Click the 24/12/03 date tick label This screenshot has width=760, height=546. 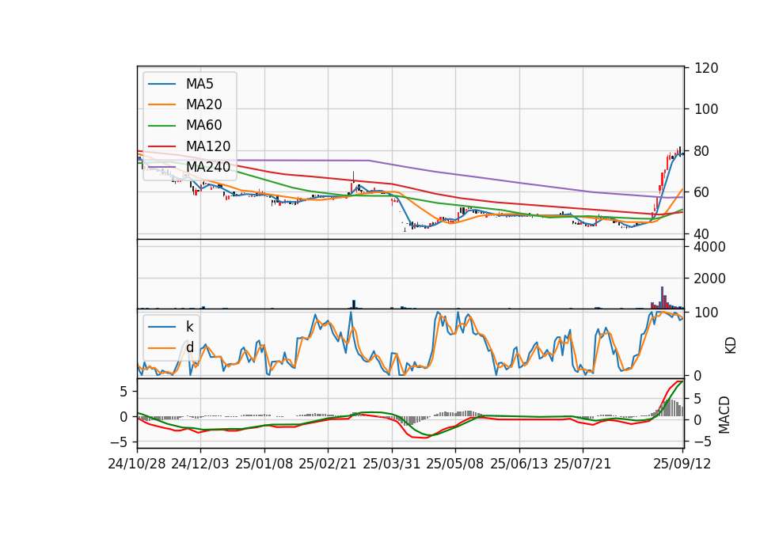200,464
